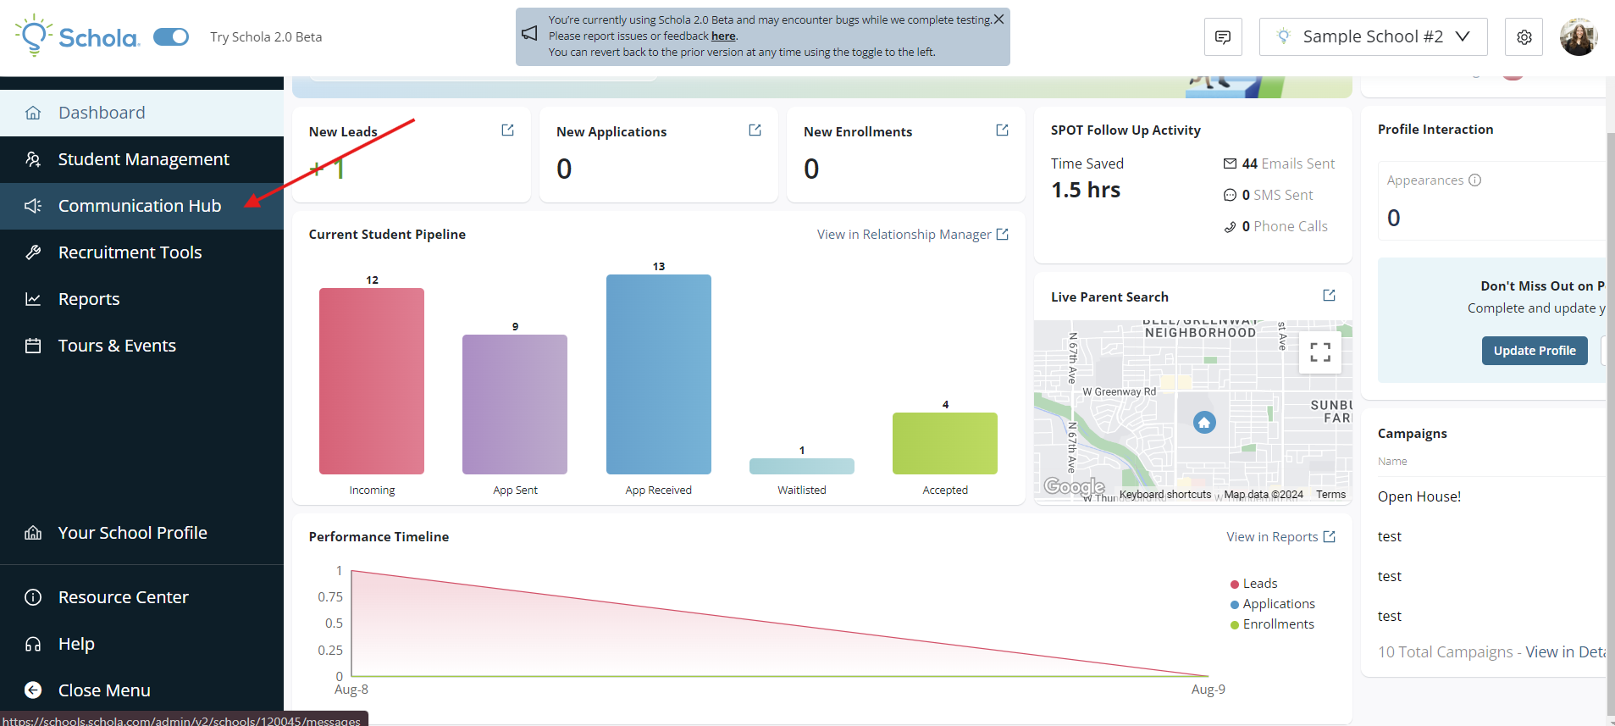This screenshot has width=1615, height=726.
Task: Open Student Management menu
Action: 141,159
